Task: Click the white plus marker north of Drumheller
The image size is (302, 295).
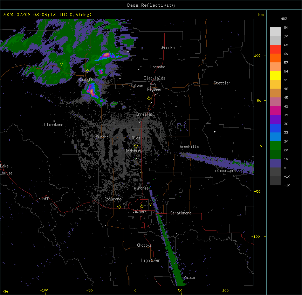Action: click(x=214, y=131)
